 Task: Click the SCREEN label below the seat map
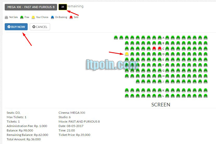click(161, 105)
